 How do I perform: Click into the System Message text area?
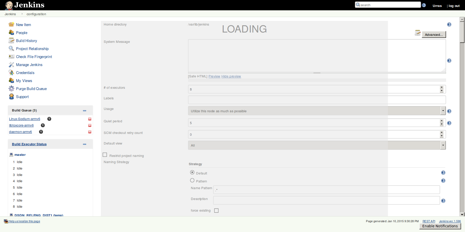pos(317,56)
